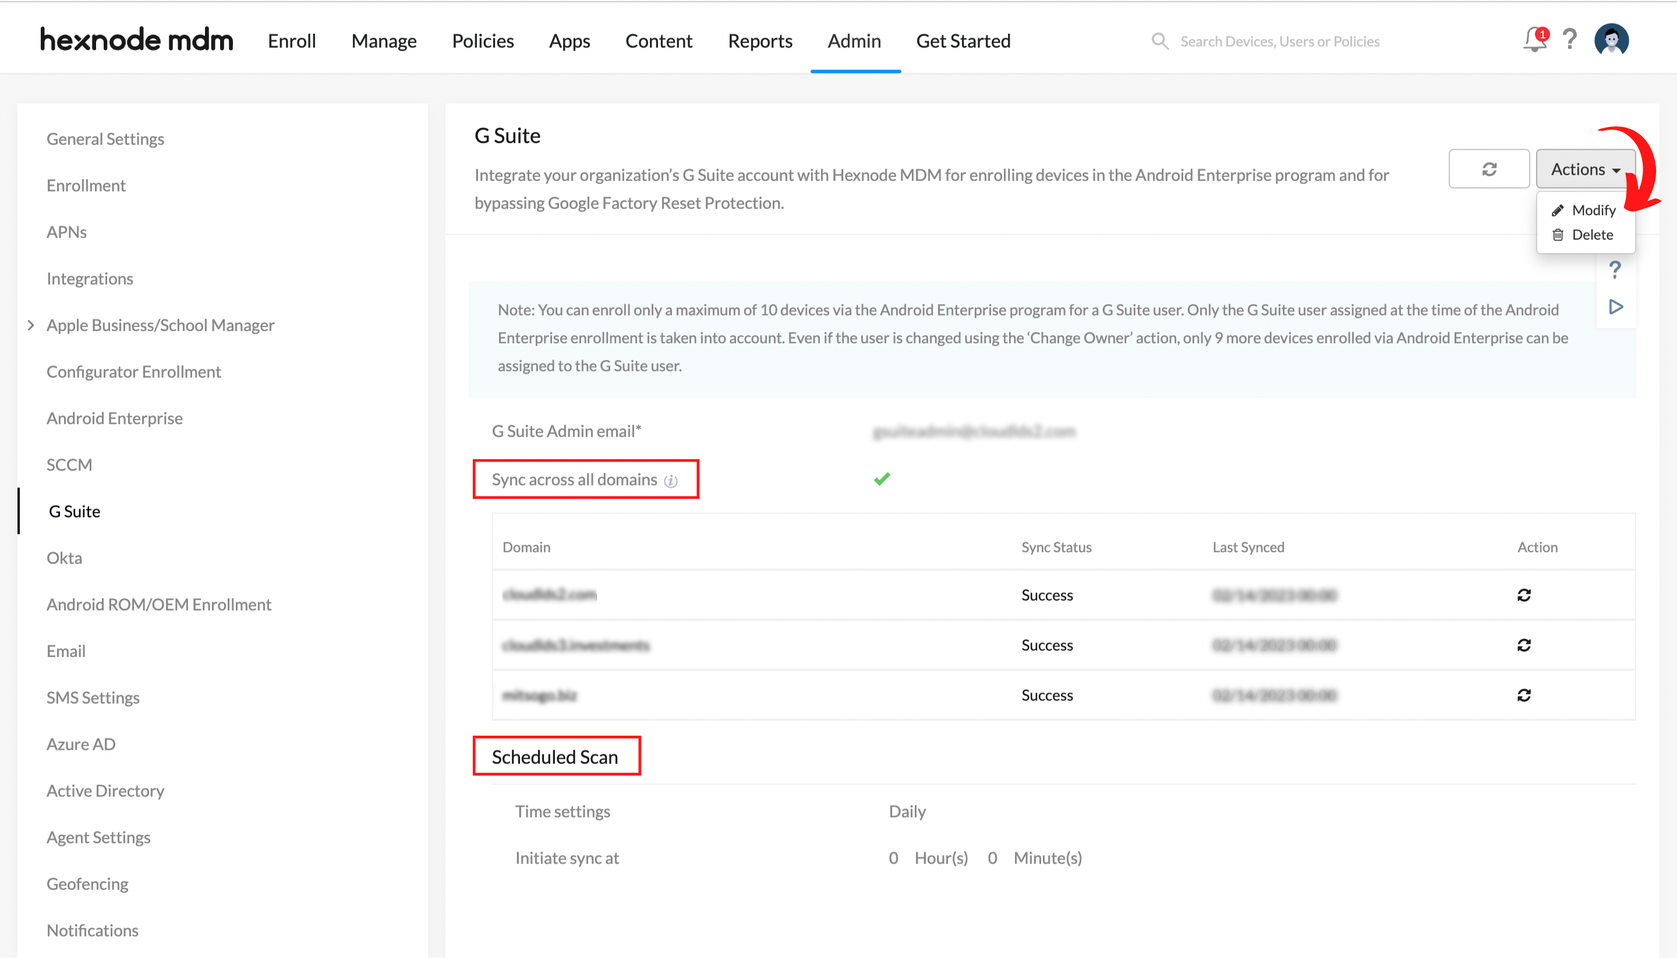Click the Domain column header
Image resolution: width=1677 pixels, height=958 pixels.
tap(526, 547)
